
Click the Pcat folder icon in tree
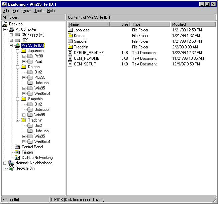tap(30, 61)
